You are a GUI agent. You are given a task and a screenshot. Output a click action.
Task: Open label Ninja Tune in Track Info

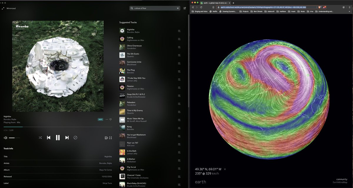point(107,183)
